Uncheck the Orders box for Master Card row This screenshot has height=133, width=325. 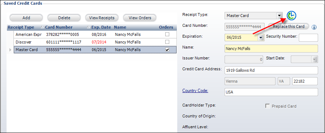point(167,50)
